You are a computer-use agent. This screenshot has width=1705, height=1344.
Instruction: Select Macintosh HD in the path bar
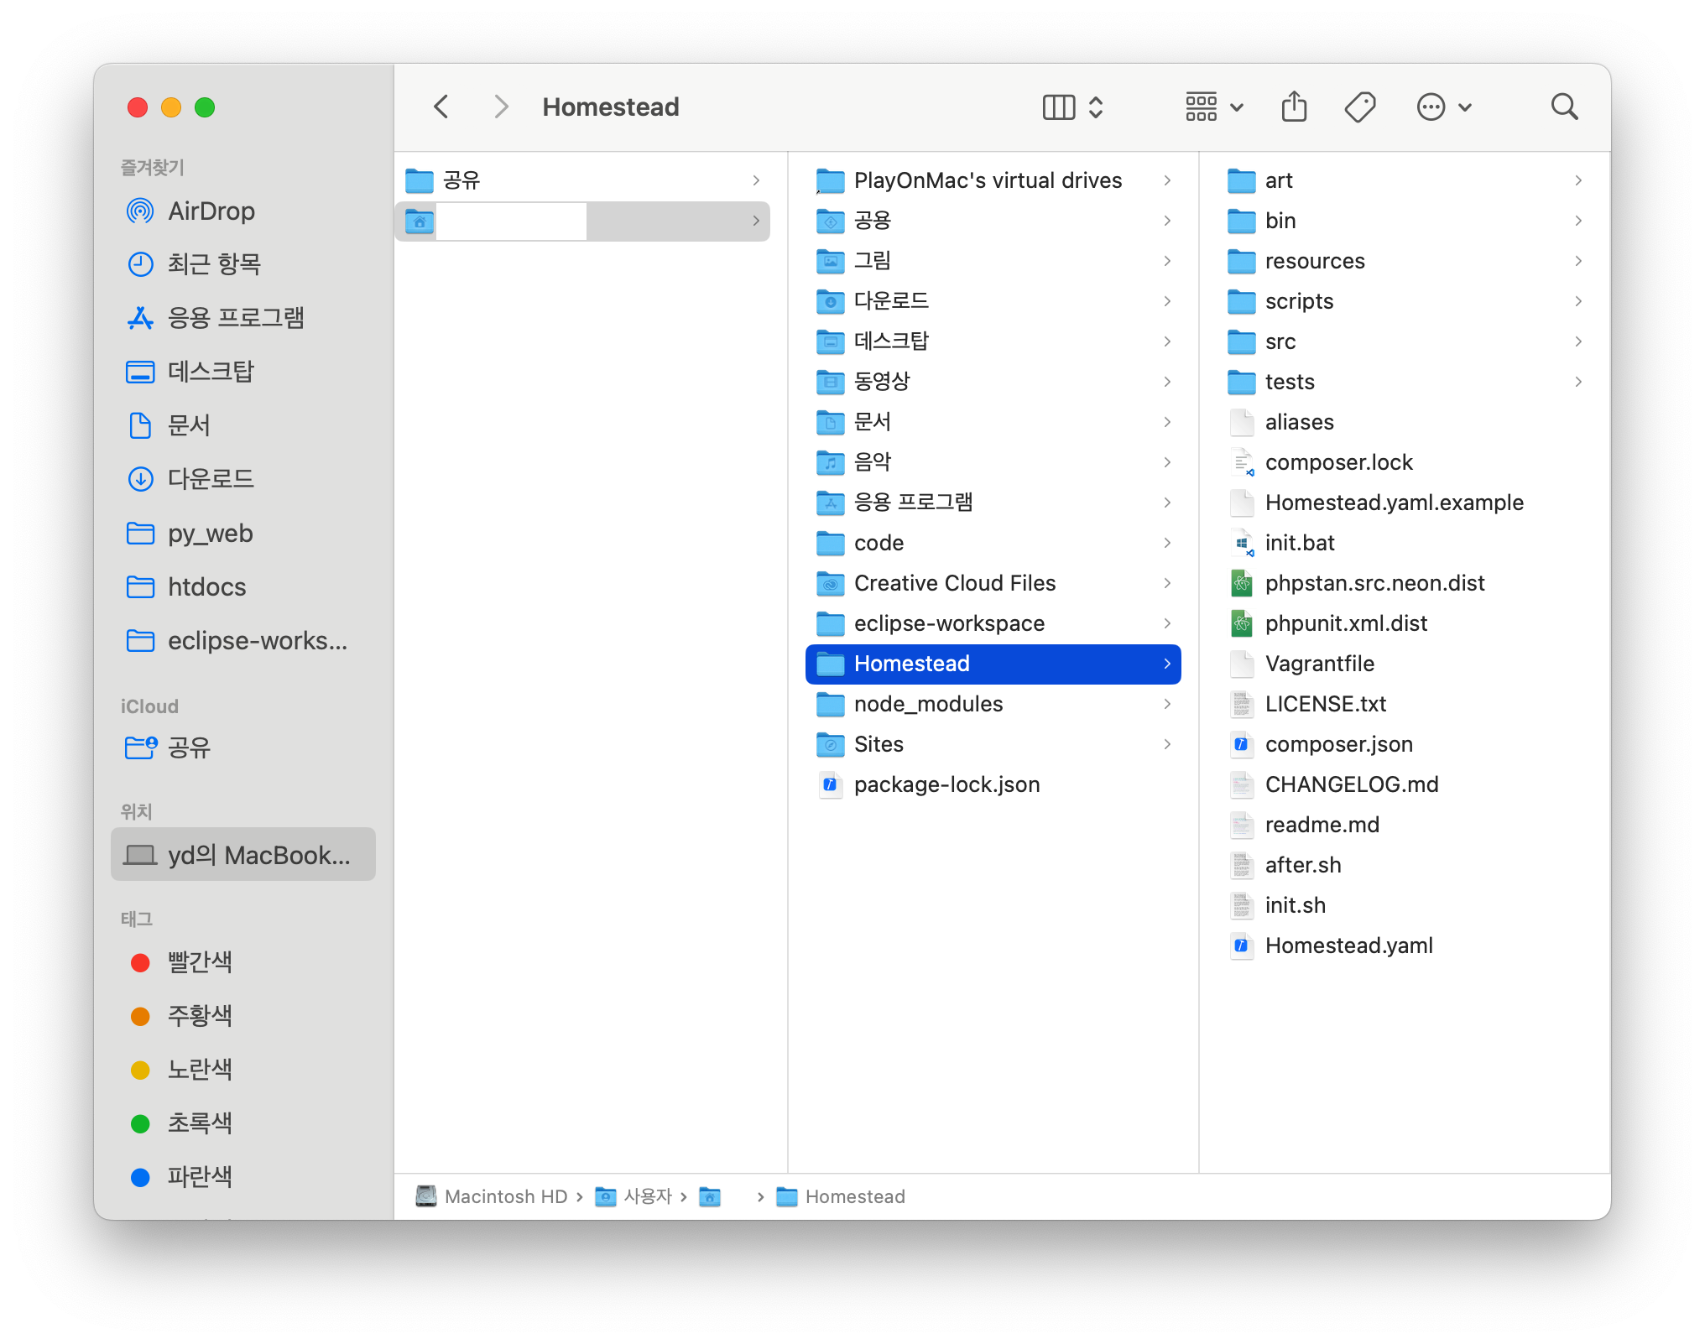click(505, 1196)
